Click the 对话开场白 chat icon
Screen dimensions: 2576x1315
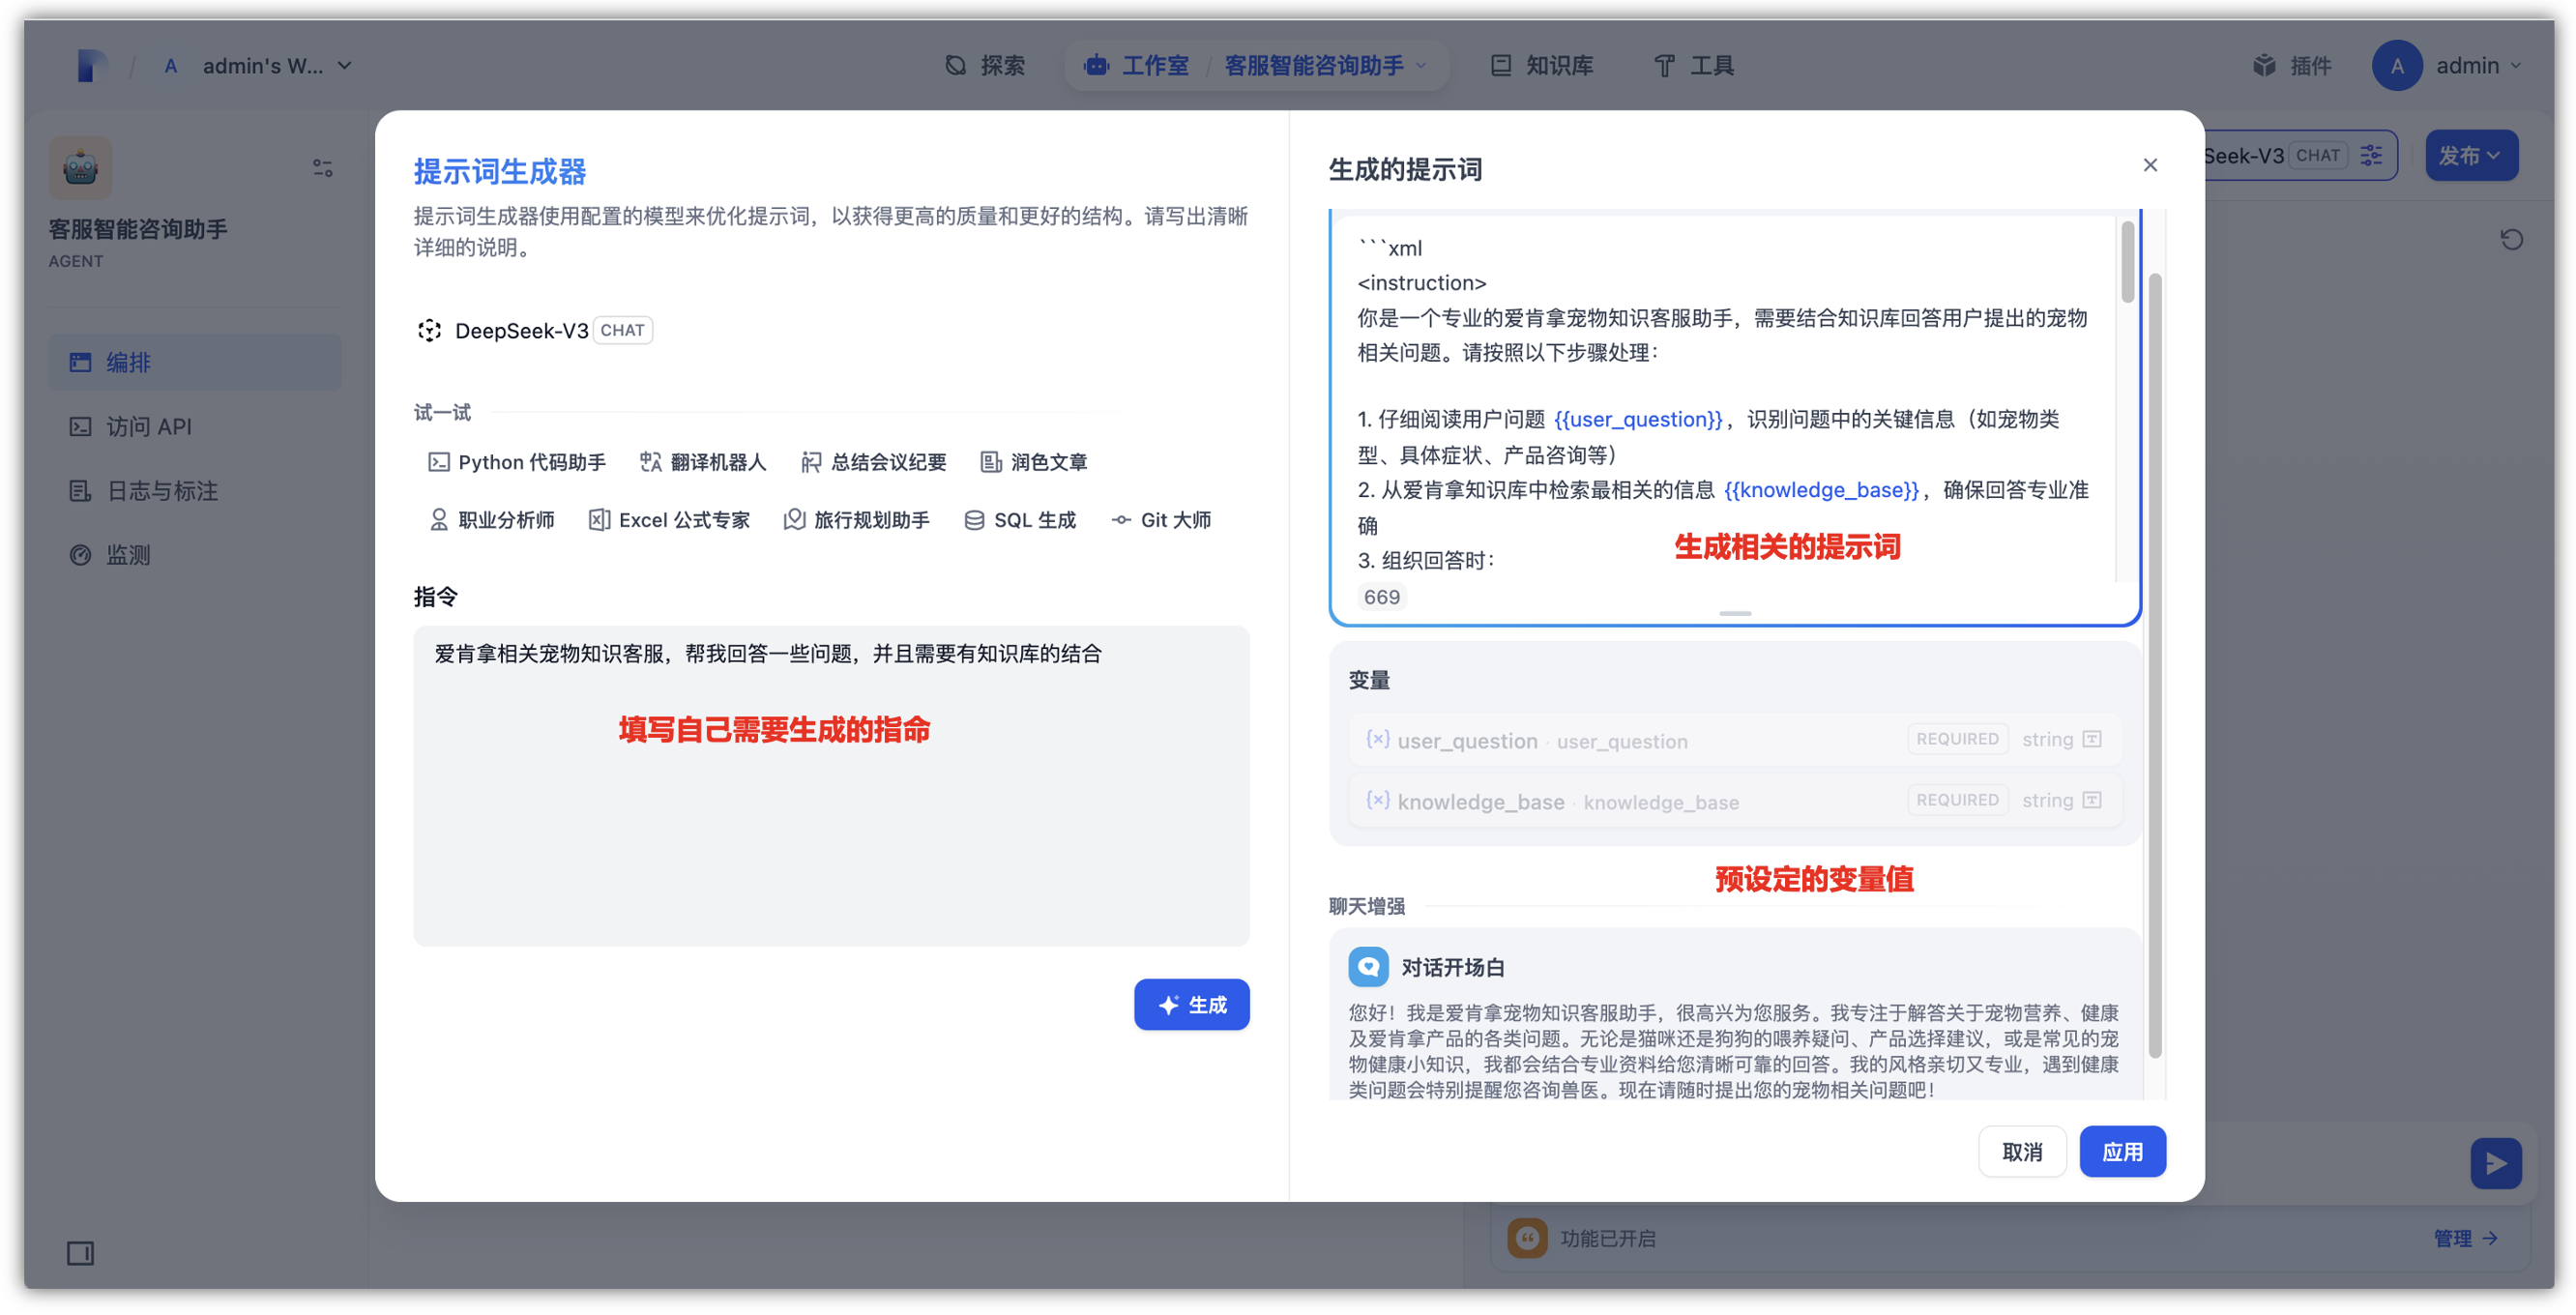click(1368, 967)
